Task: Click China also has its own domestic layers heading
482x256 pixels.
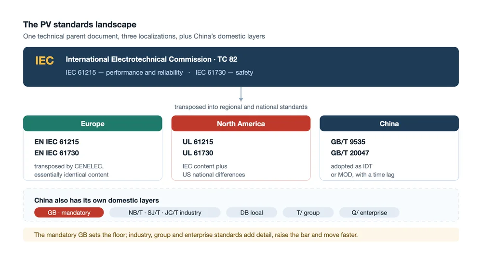Action: pyautogui.click(x=96, y=201)
